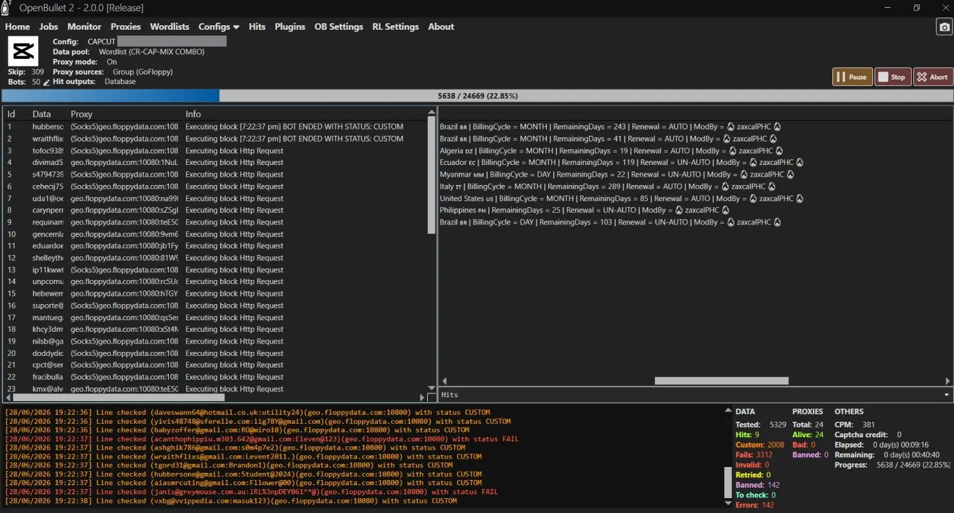Click the bots list scroll-up arrow
The width and height of the screenshot is (954, 513).
pyautogui.click(x=432, y=113)
